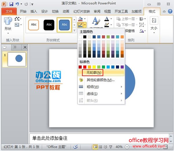Image resolution: width=174 pixels, height=151 pixels.
Task: Click Bring Forward (上移一层) button
Action: [127, 19]
